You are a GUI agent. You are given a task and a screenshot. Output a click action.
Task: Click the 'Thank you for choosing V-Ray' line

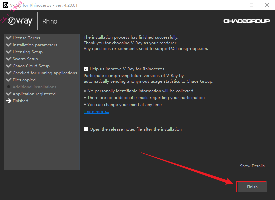[x=130, y=43]
